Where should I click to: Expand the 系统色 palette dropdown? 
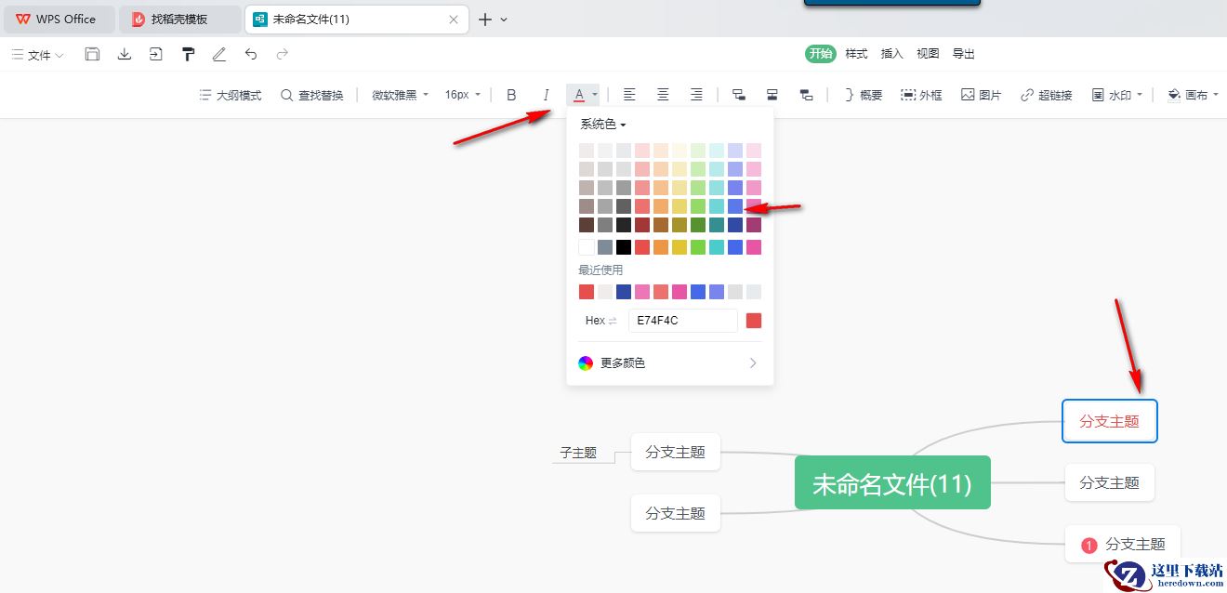[603, 124]
